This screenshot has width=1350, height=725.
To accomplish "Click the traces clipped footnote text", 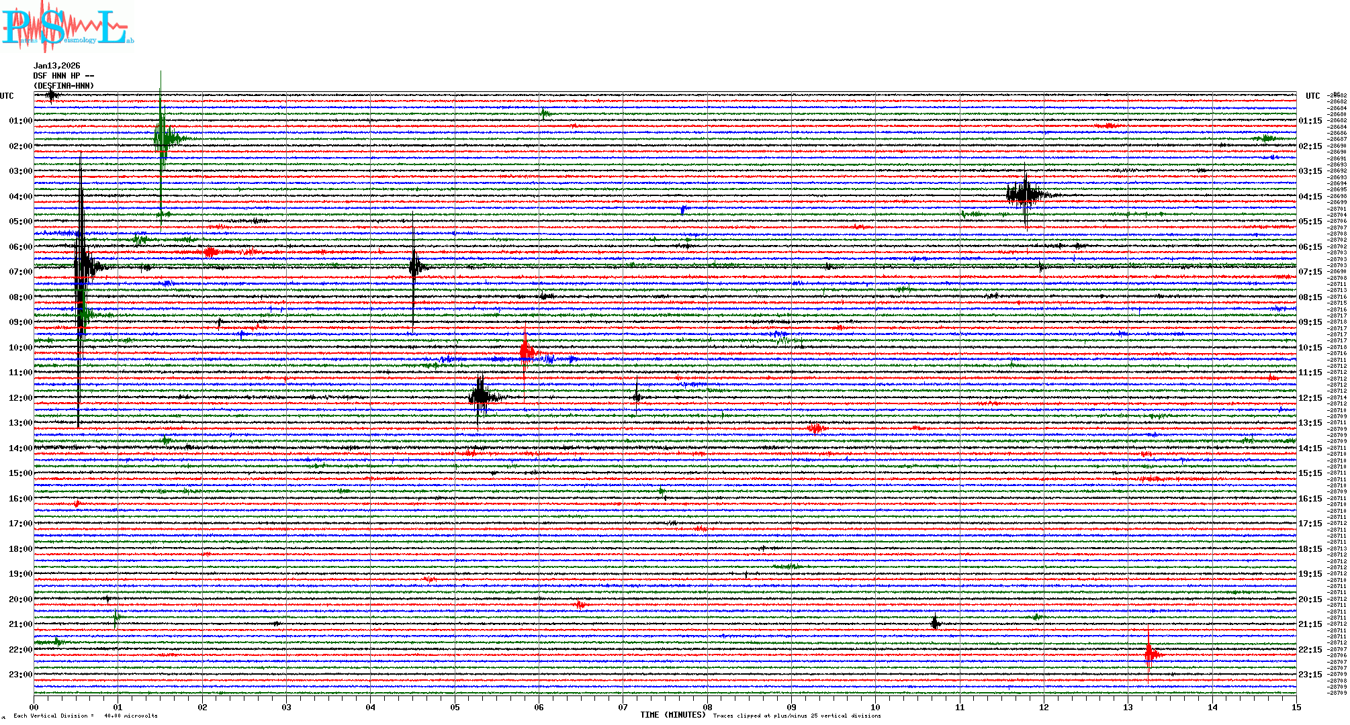I will pyautogui.click(x=797, y=716).
